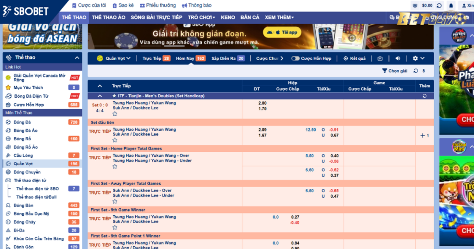Open Kết quả results
474x249 pixels.
tap(355, 58)
